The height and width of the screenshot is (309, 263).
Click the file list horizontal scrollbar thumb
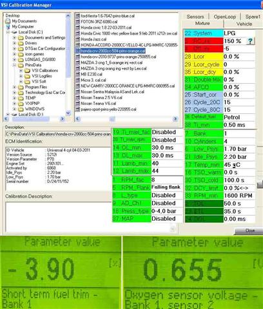112,118
